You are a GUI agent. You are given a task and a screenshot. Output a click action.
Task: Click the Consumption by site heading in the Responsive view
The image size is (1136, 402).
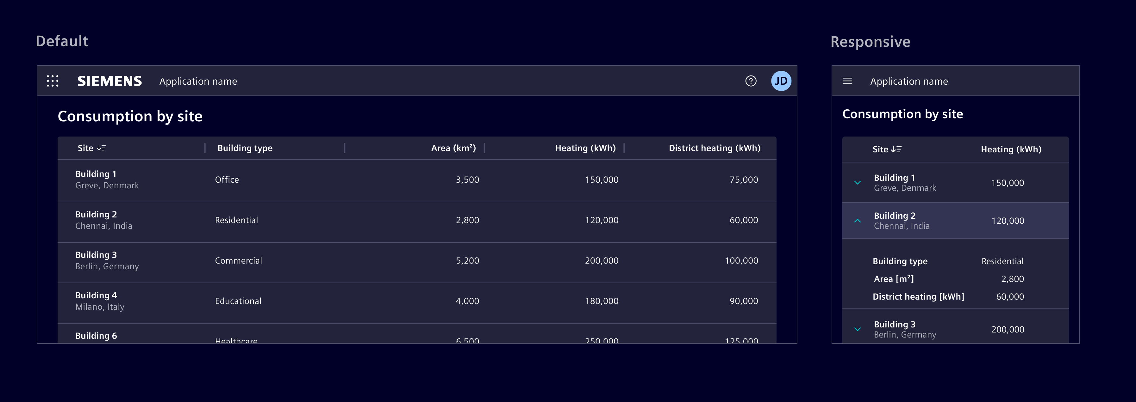coord(902,114)
